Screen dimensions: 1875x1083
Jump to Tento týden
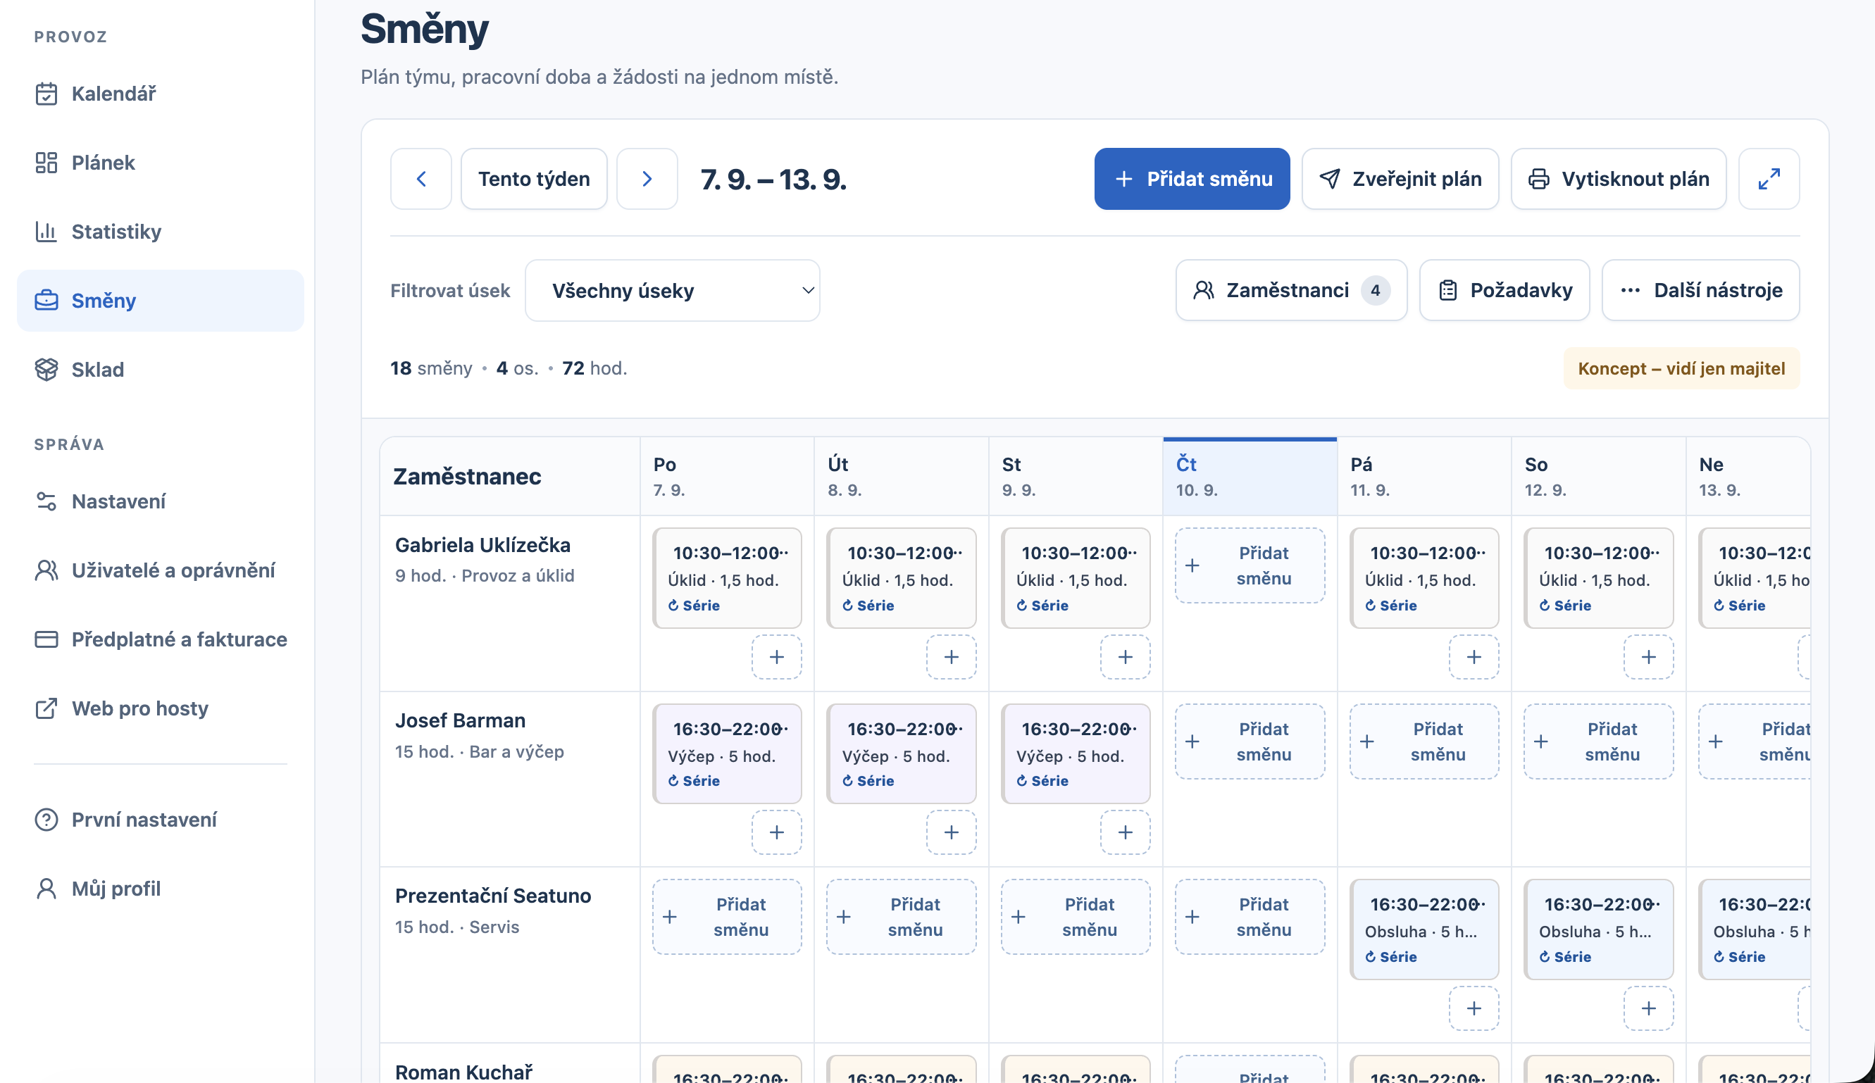(534, 179)
